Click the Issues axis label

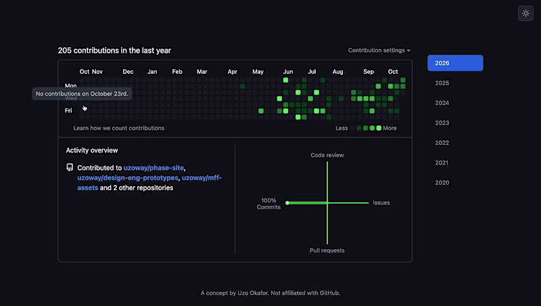coord(381,202)
